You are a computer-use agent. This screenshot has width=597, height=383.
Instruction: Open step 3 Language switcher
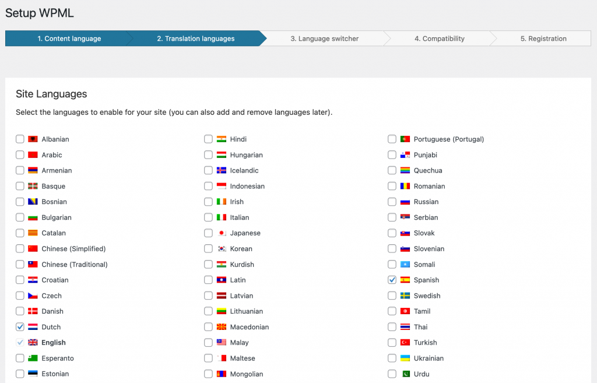pos(324,38)
